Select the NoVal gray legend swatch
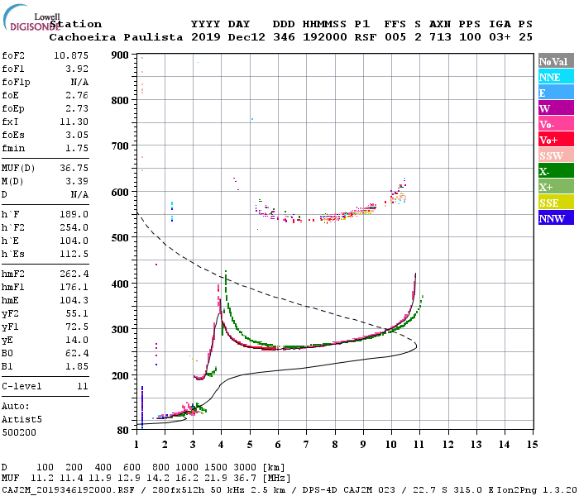The image size is (579, 496). [x=556, y=61]
